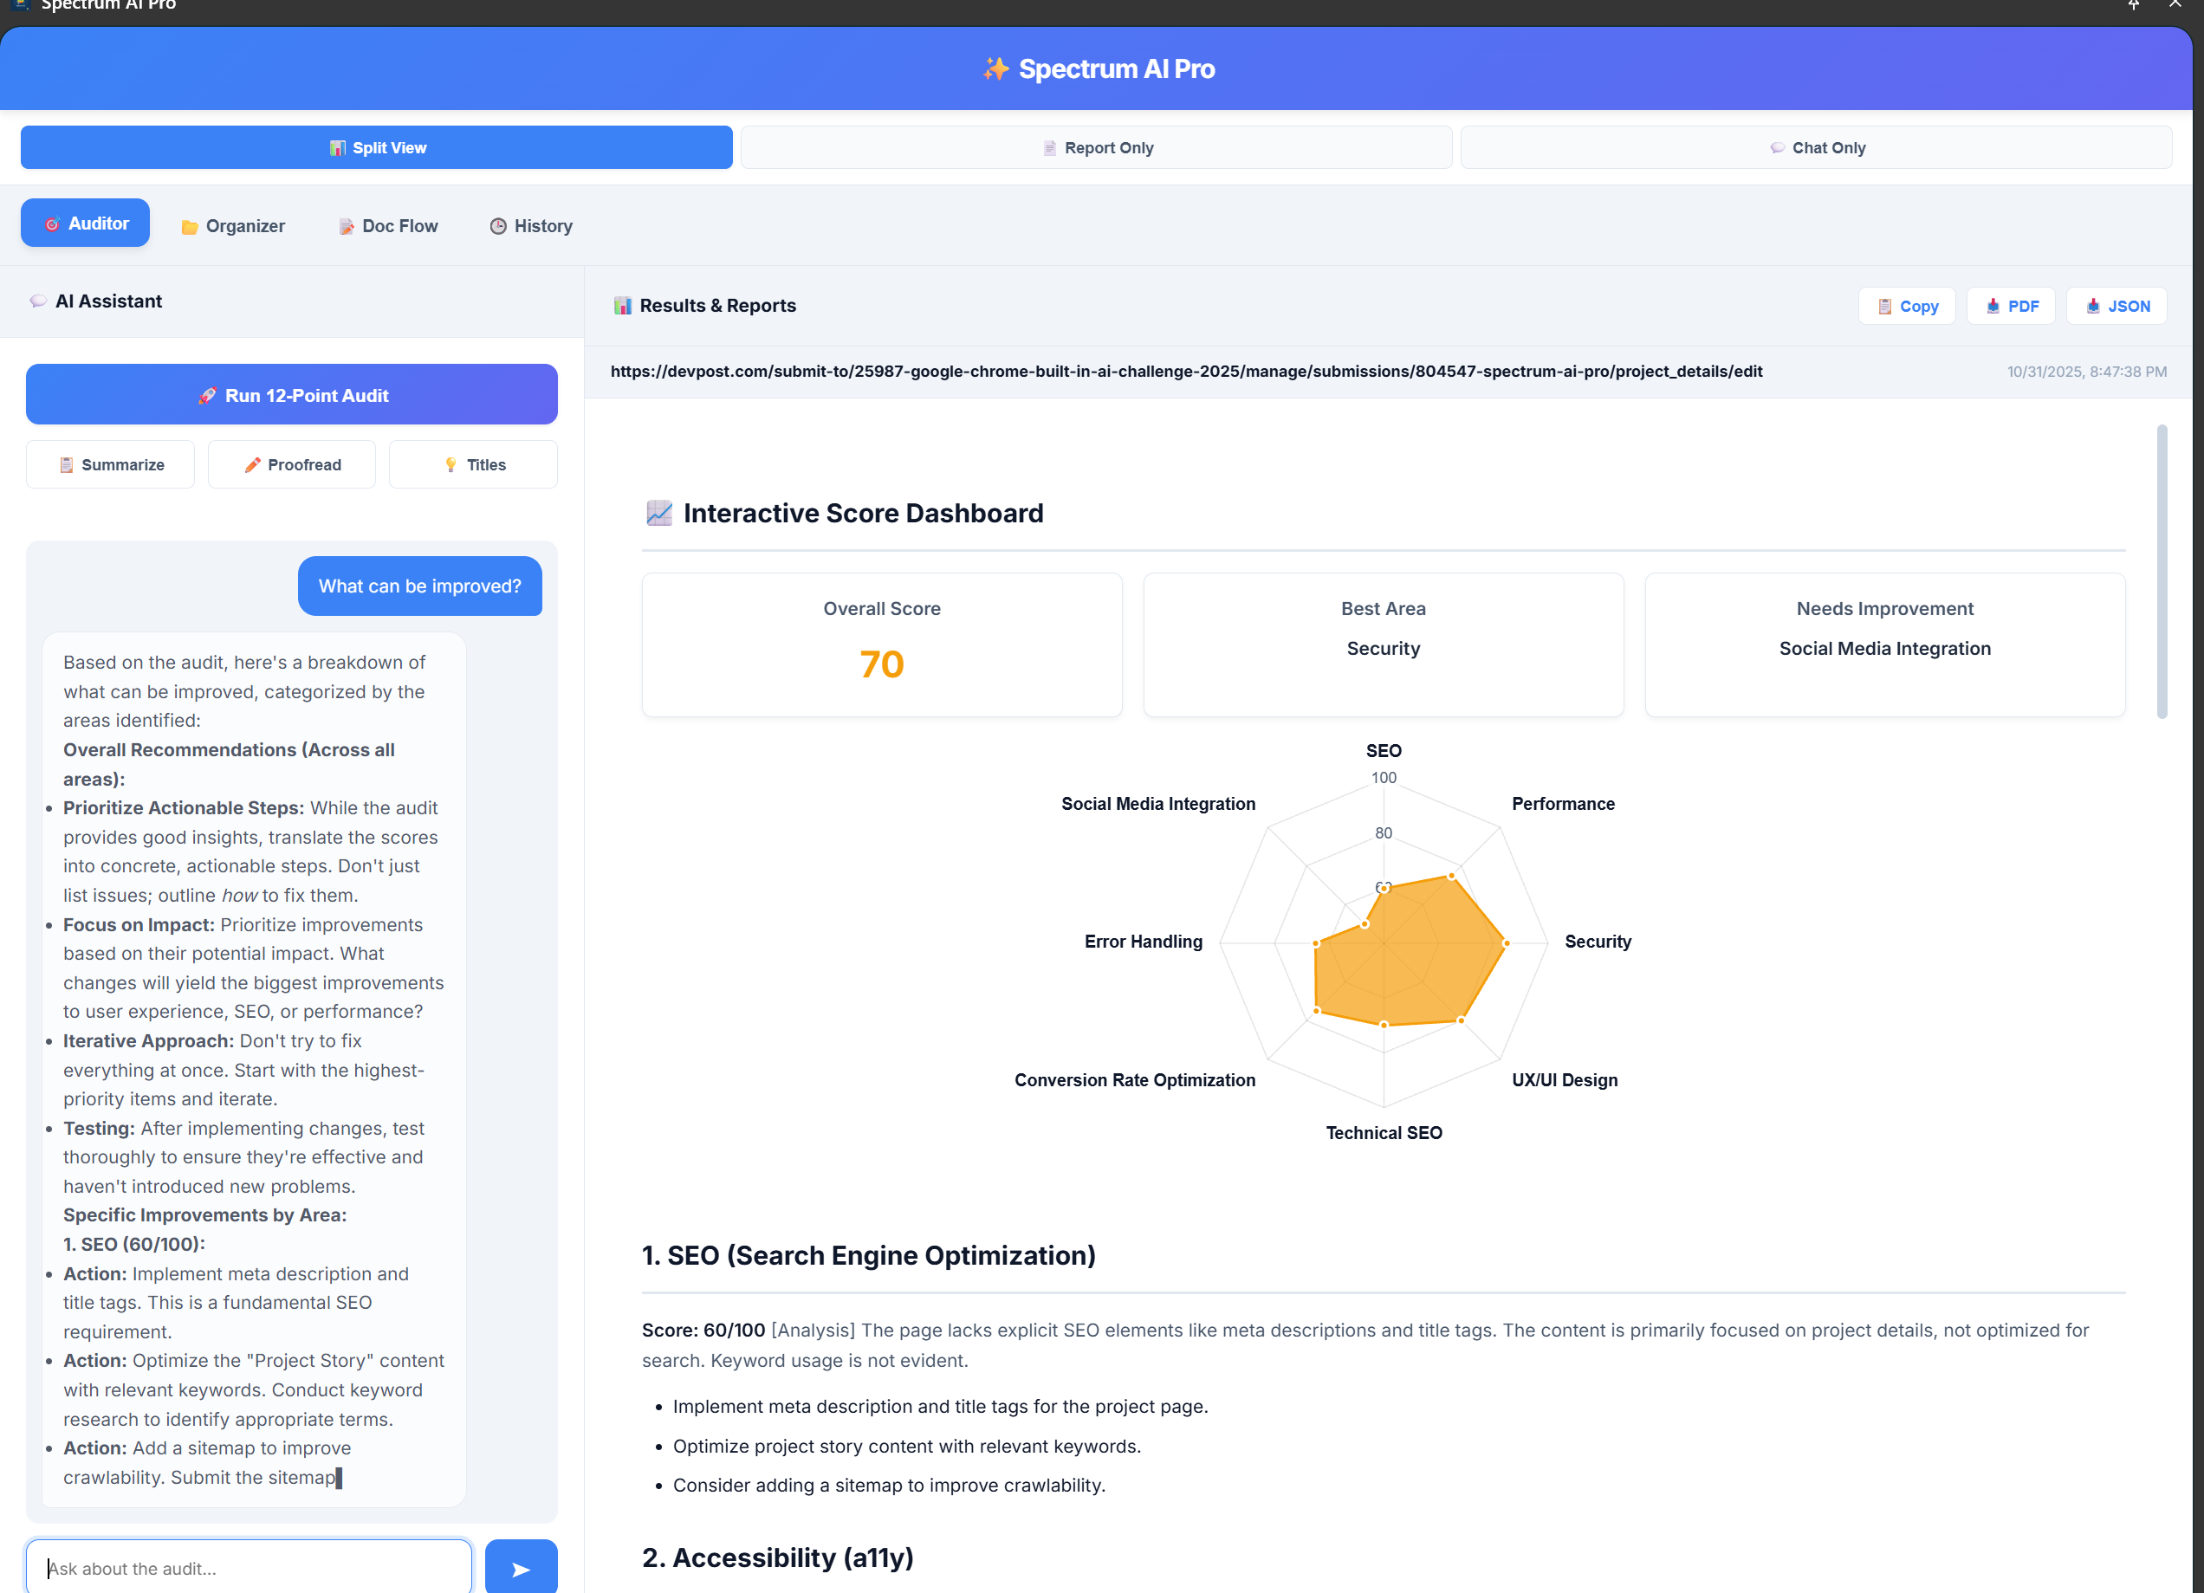Select the Auditor tab
The image size is (2204, 1593).
point(86,223)
